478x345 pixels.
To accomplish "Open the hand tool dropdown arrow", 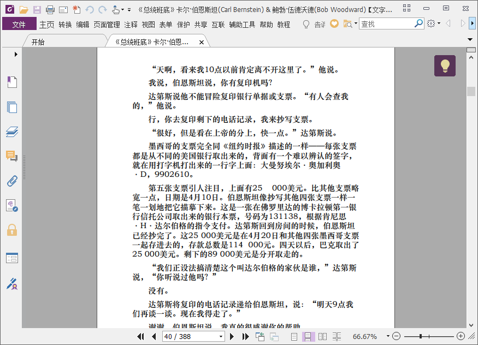I will (122, 10).
